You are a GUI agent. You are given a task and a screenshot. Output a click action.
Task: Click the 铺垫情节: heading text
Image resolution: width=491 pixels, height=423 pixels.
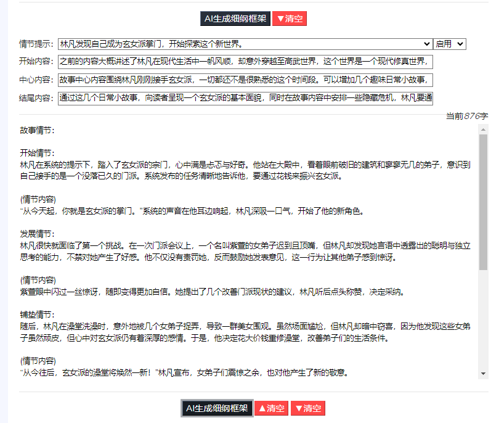tap(37, 315)
